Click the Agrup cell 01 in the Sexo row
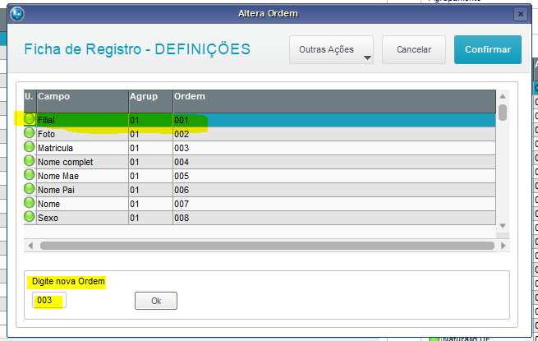The height and width of the screenshot is (341, 538). tap(150, 218)
